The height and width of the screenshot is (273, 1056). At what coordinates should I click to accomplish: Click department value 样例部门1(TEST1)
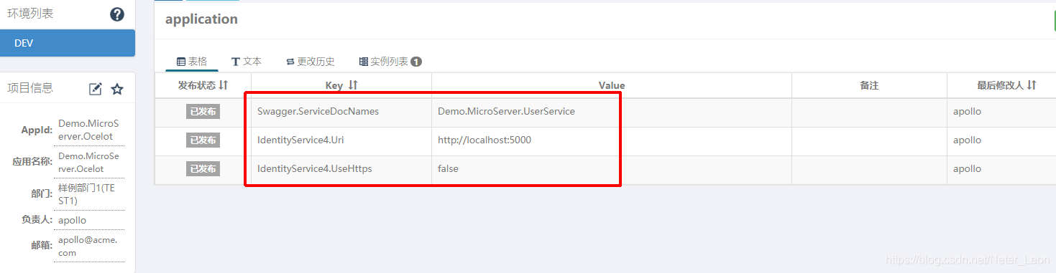[x=86, y=194]
